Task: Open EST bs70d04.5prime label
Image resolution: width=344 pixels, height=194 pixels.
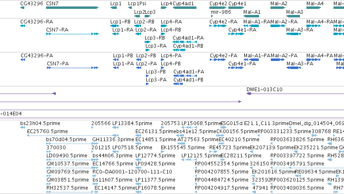Action: [x=66, y=140]
